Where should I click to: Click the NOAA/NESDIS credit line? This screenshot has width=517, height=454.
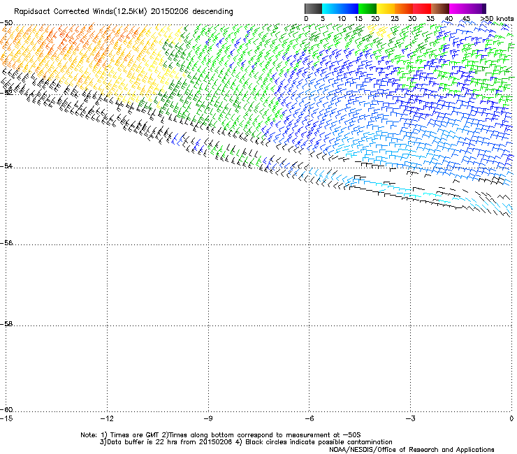412,449
